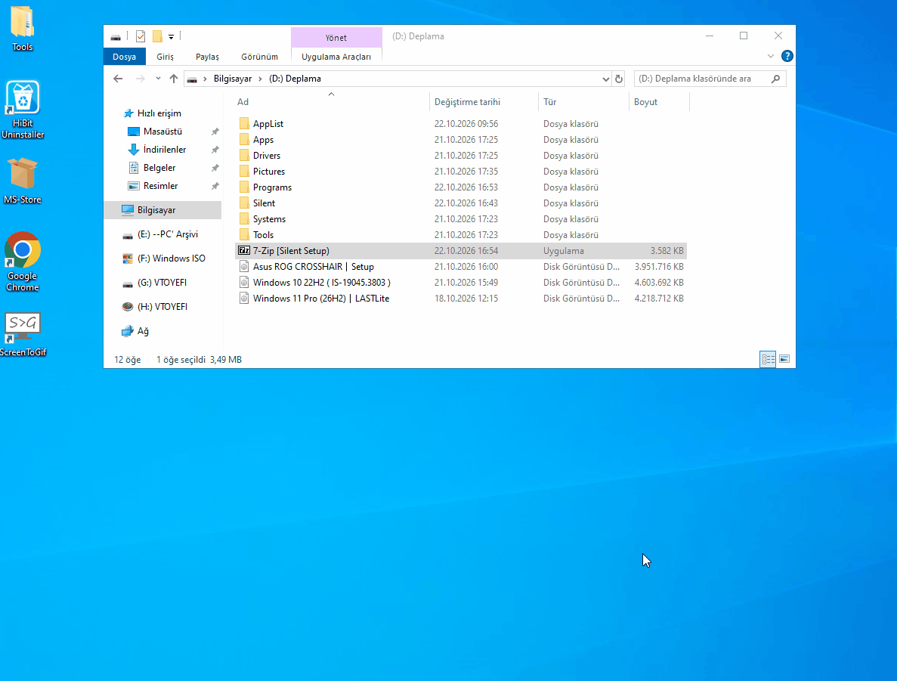Open the Customize Quick Access Toolbar dropdown
Viewport: 897px width, 681px height.
[171, 37]
